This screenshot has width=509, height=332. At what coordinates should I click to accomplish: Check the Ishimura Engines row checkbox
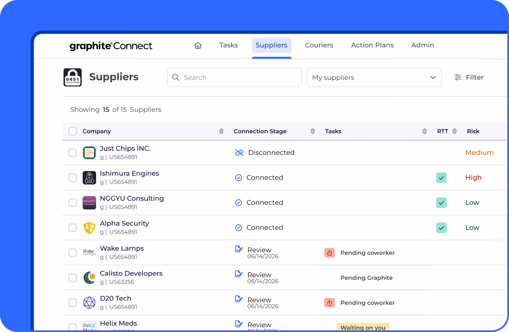click(x=73, y=178)
